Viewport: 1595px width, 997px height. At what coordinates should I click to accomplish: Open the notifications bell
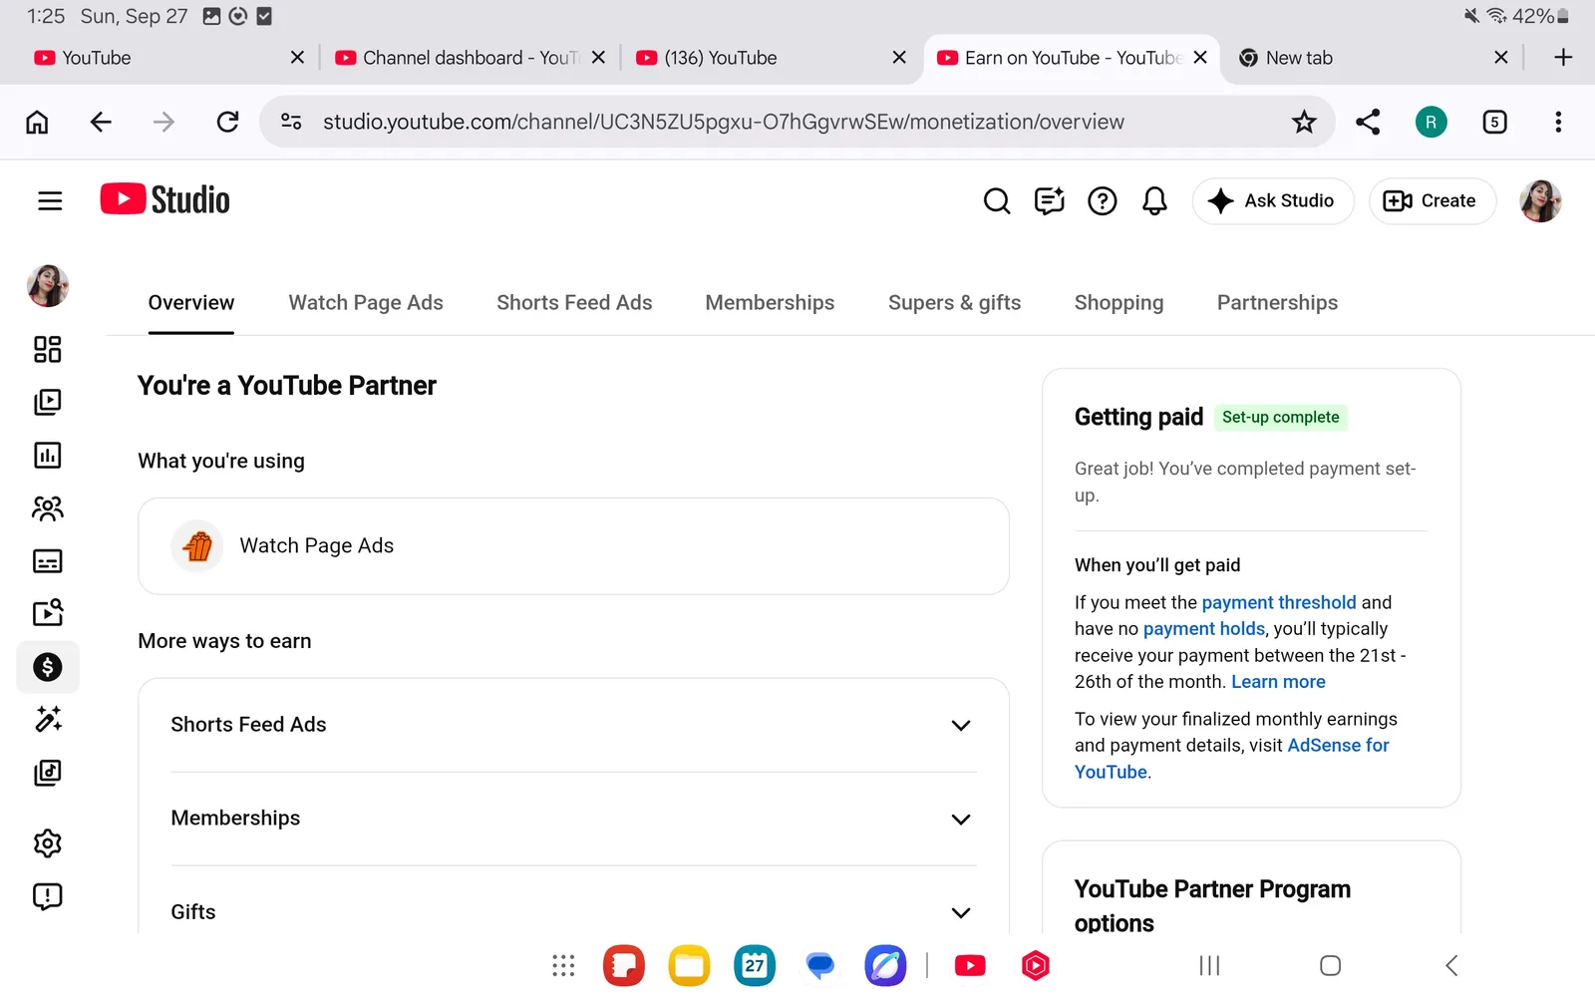click(x=1154, y=201)
